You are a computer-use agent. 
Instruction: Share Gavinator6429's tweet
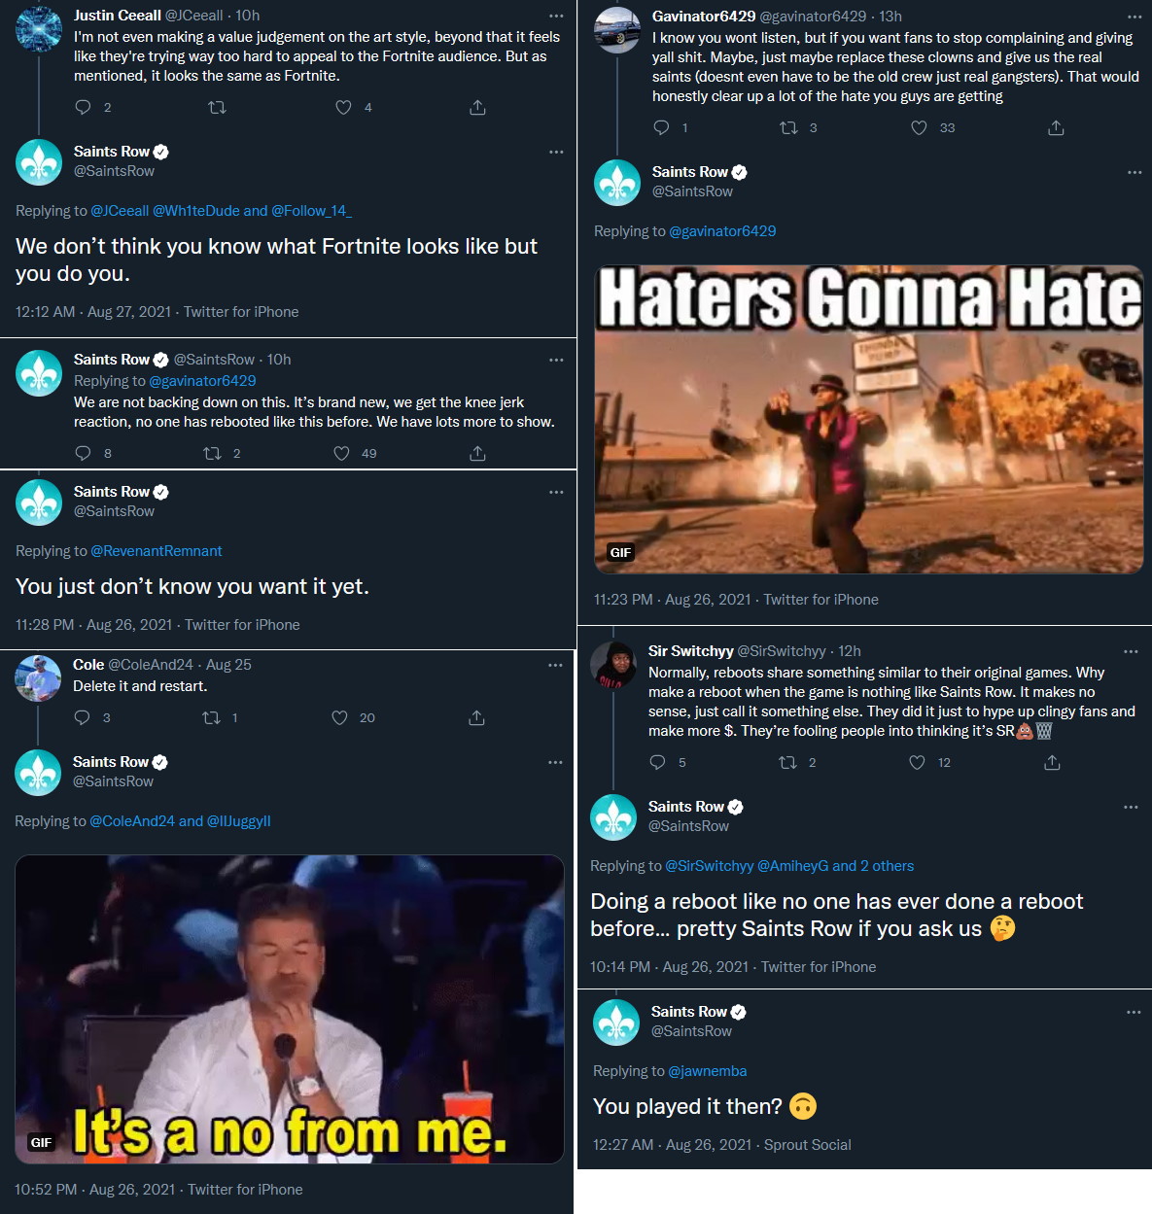pos(1056,127)
